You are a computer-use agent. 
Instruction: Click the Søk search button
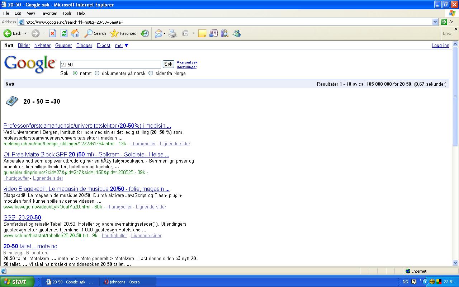(x=168, y=64)
